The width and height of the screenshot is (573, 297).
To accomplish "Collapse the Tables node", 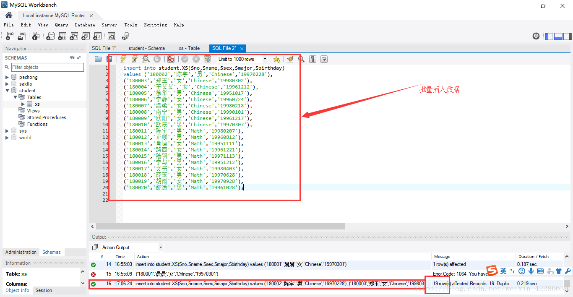I will coord(15,97).
